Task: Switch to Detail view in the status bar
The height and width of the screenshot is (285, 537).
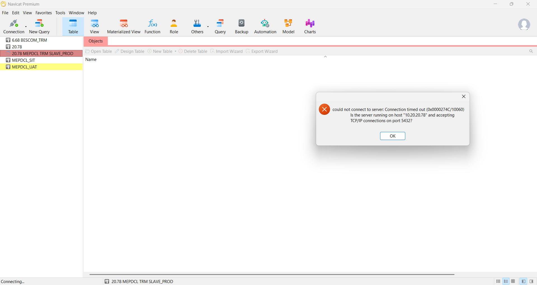Action: point(506,281)
